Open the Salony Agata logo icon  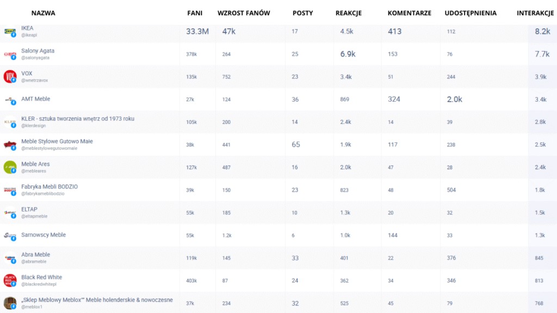coord(10,54)
